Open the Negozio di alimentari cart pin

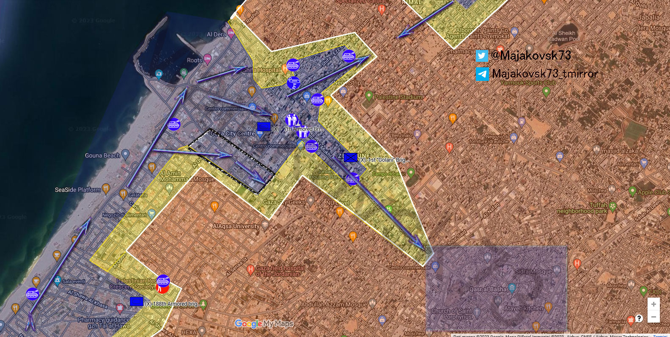tap(151, 214)
